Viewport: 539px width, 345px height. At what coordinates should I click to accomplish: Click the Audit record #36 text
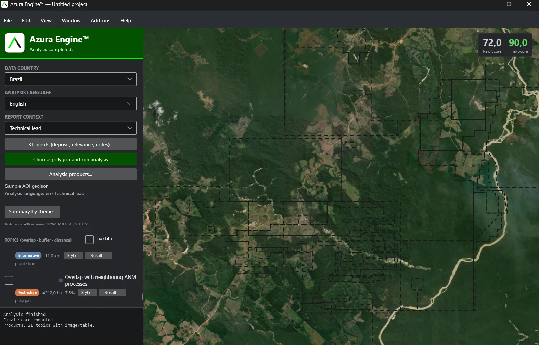47,224
